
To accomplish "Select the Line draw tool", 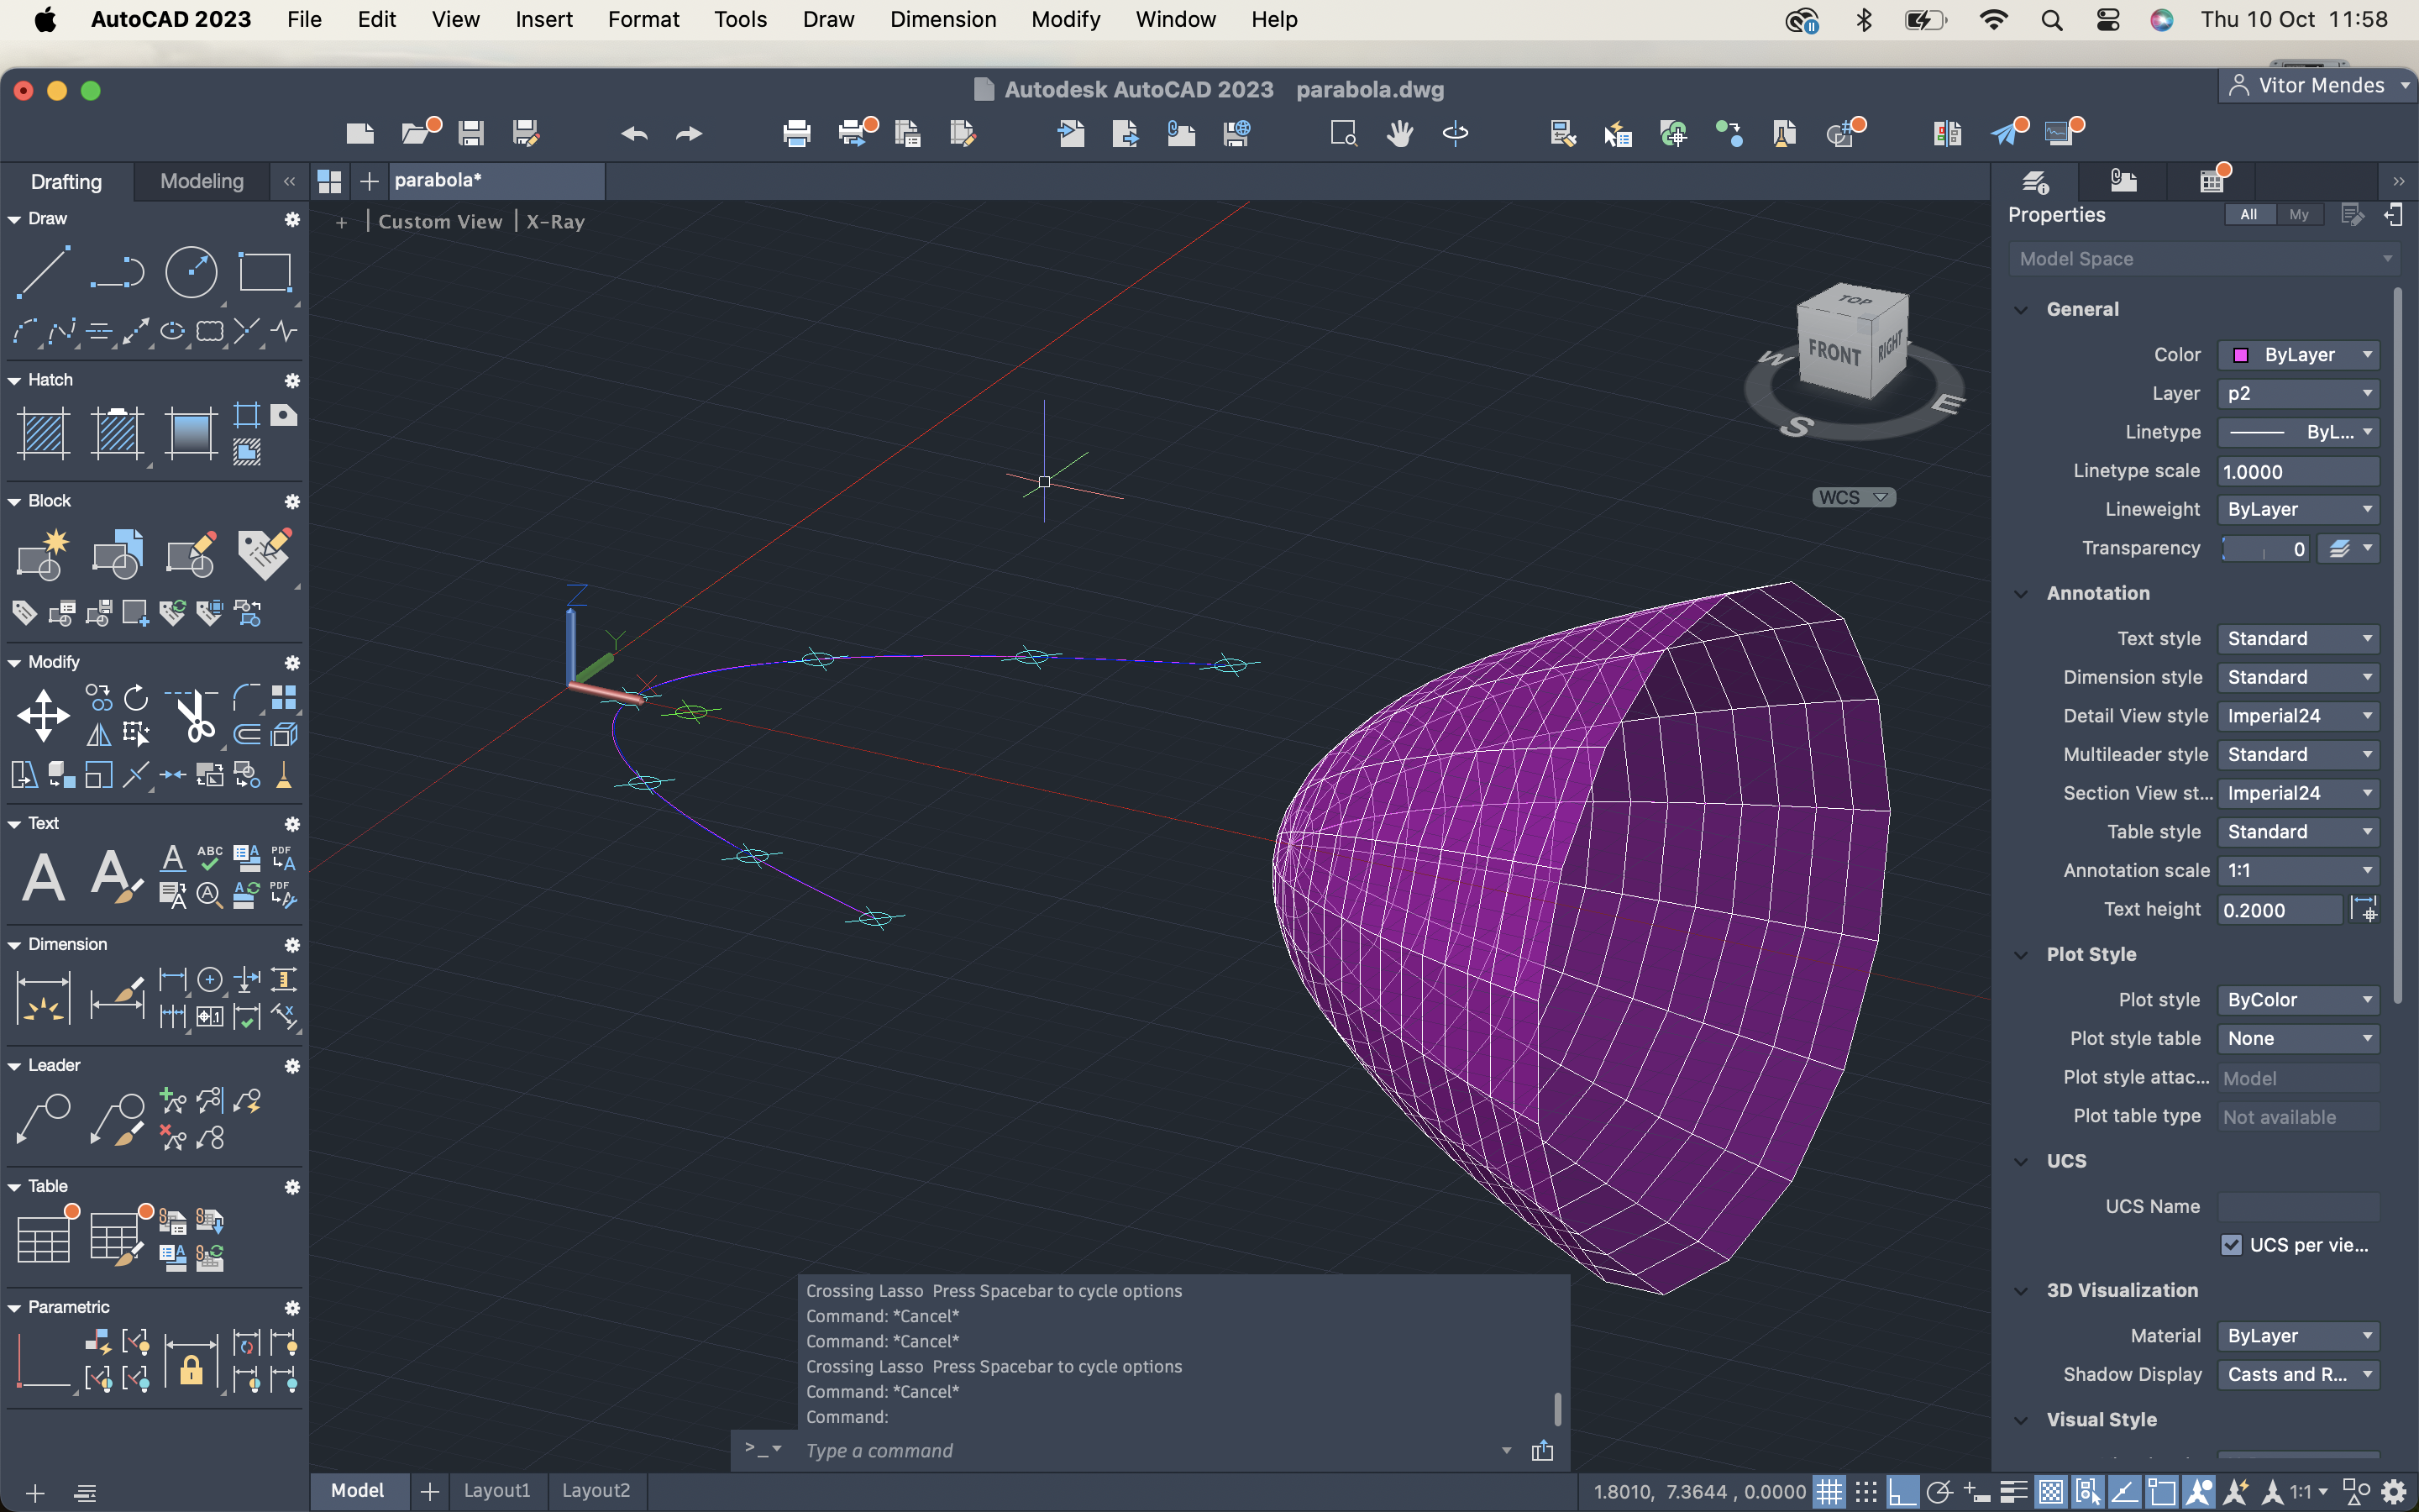I will [x=43, y=271].
